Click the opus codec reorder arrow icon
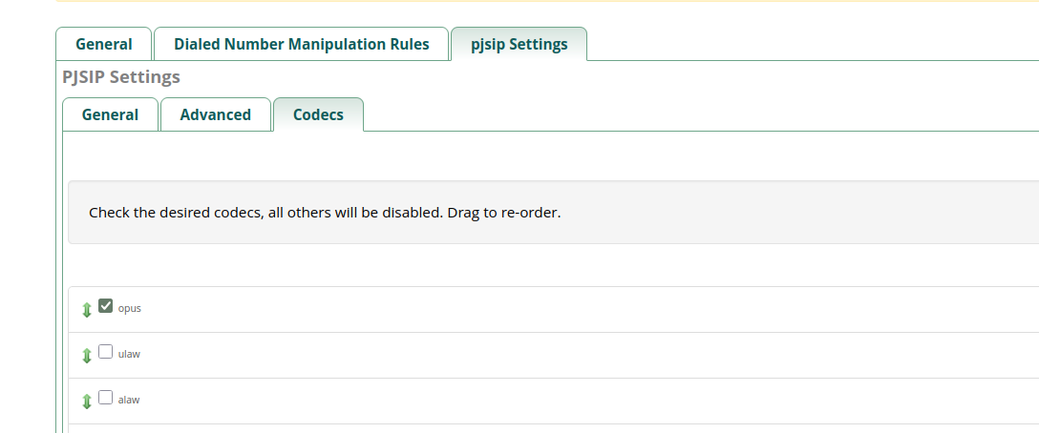 click(87, 309)
